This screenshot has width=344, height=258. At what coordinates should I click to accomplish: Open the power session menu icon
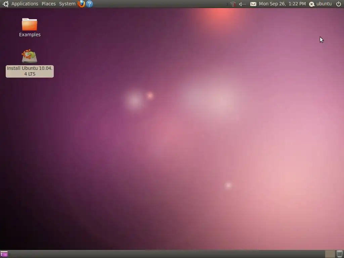(x=339, y=4)
